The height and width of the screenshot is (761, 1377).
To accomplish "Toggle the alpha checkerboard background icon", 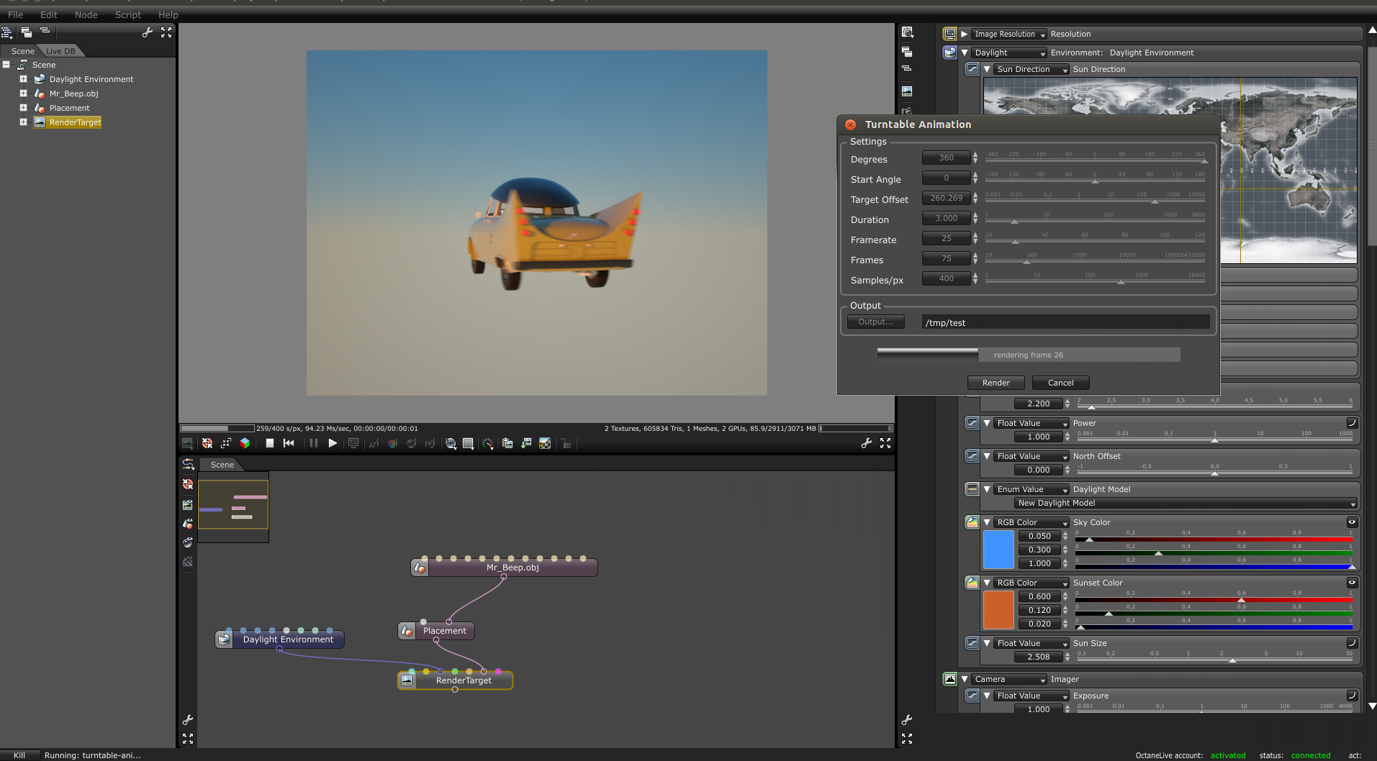I will 545,444.
